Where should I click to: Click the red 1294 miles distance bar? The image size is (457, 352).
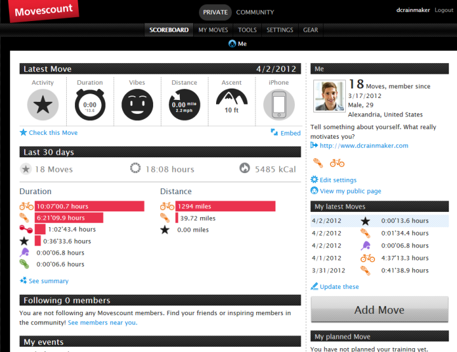225,206
